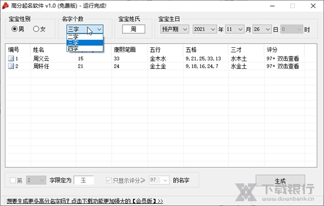Click the 9, 18, 16, 24, 7 五格 cell
Viewport: 324px width, 206px height.
(202, 66)
